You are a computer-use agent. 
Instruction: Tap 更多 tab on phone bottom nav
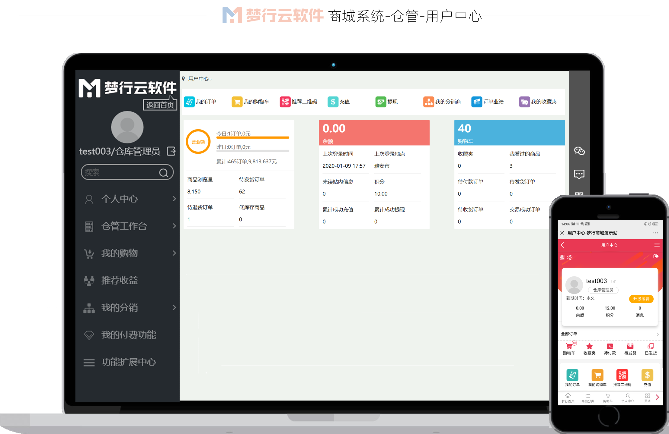pos(648,398)
